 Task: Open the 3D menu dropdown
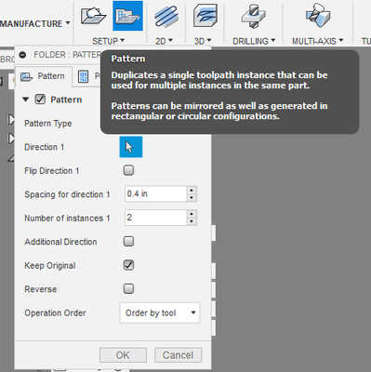click(203, 41)
